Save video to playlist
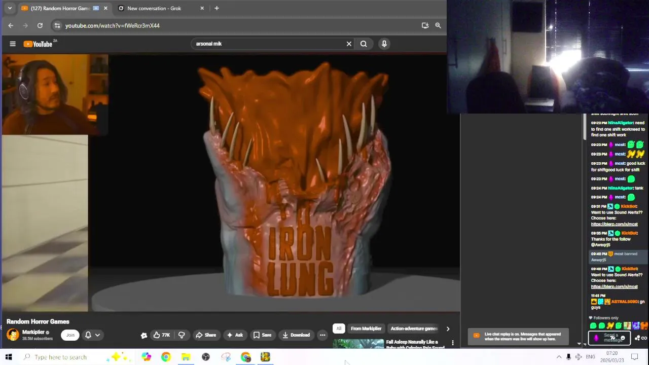The height and width of the screenshot is (365, 649). pyautogui.click(x=262, y=335)
